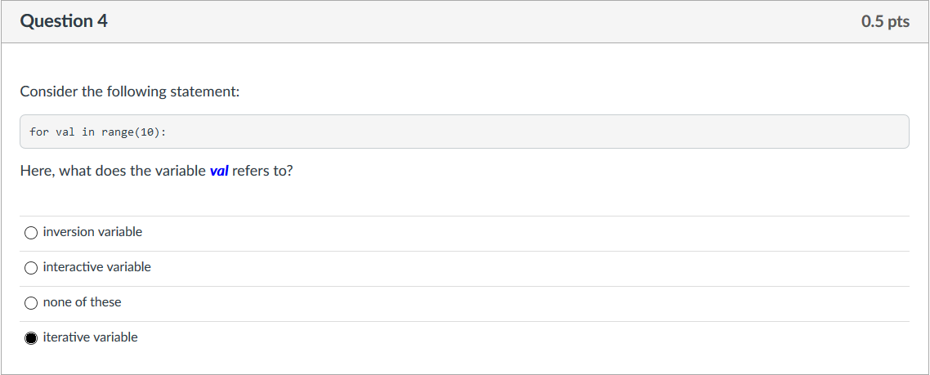Click inside the for loop code block
930x375 pixels.
464,132
